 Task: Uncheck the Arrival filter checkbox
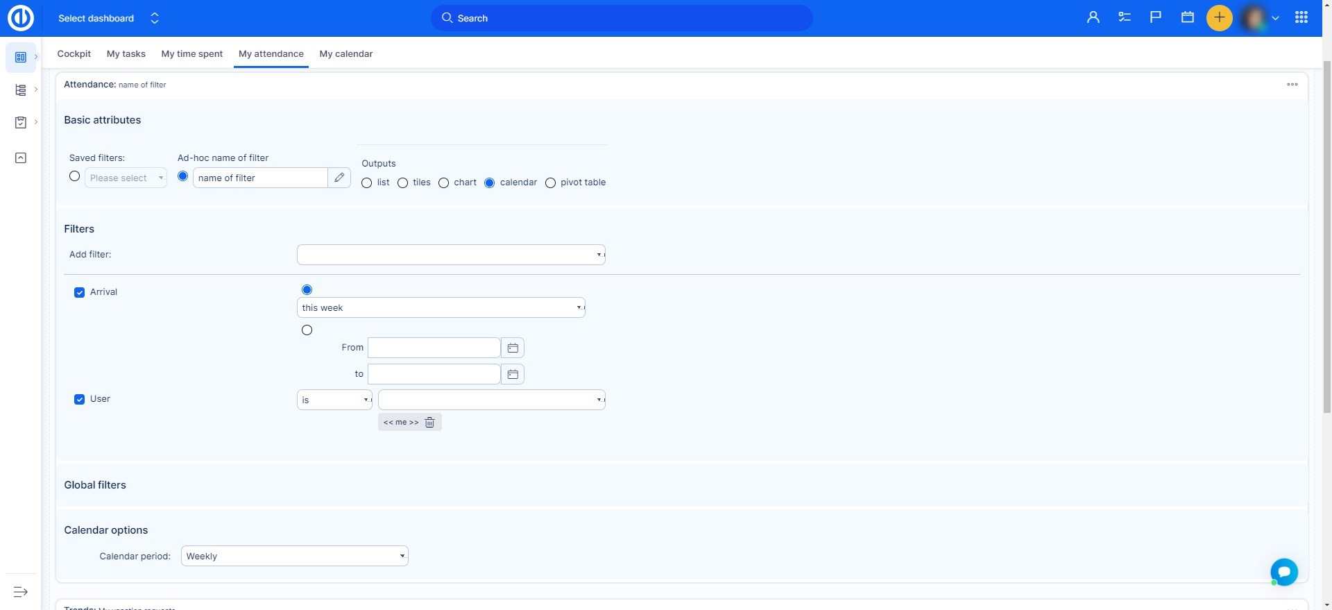80,293
